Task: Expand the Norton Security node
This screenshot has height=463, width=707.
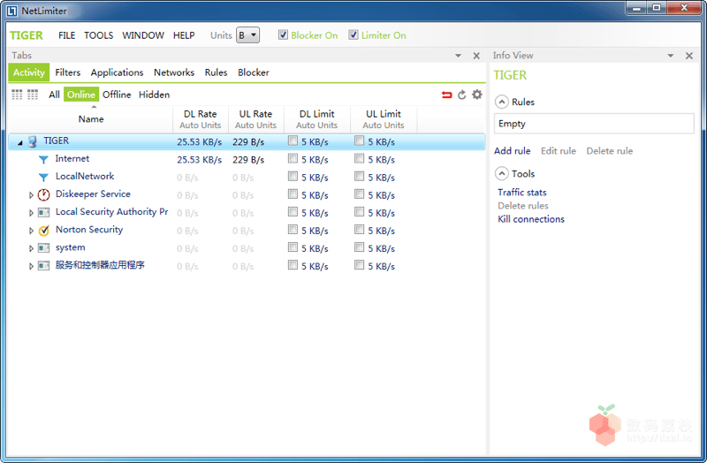Action: tap(31, 231)
